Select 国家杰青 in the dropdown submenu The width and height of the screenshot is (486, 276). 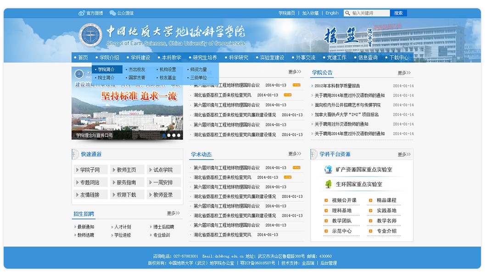[x=137, y=77]
